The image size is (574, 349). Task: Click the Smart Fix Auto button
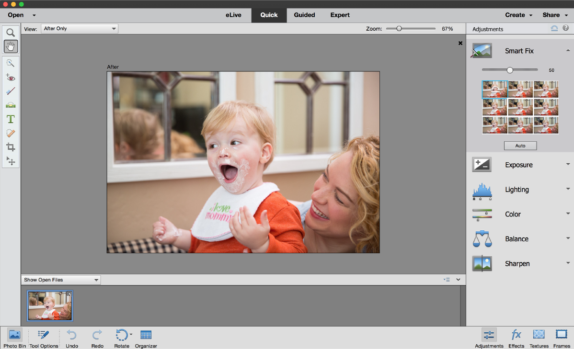pos(520,146)
